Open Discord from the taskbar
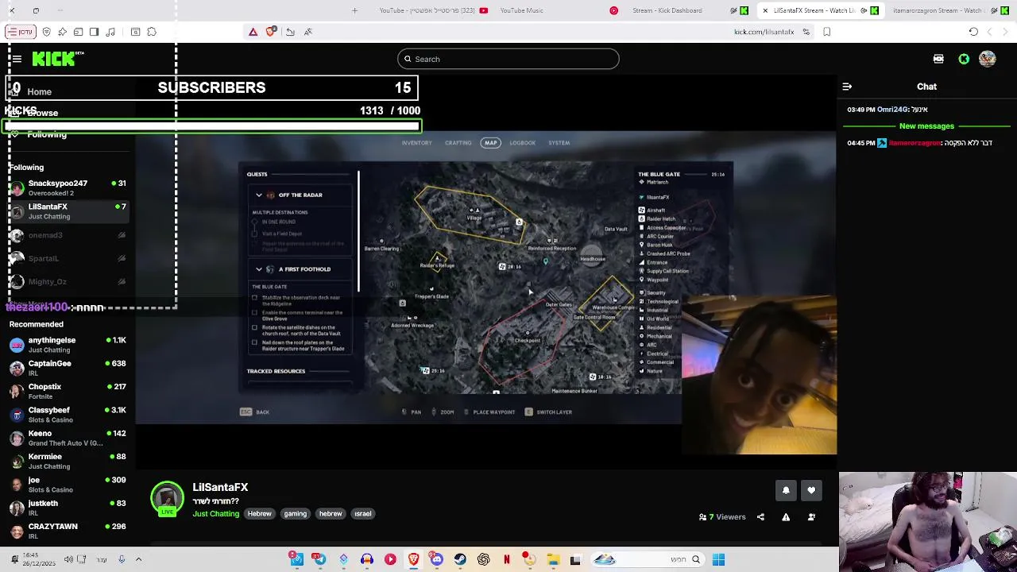Image resolution: width=1017 pixels, height=572 pixels. (x=436, y=559)
